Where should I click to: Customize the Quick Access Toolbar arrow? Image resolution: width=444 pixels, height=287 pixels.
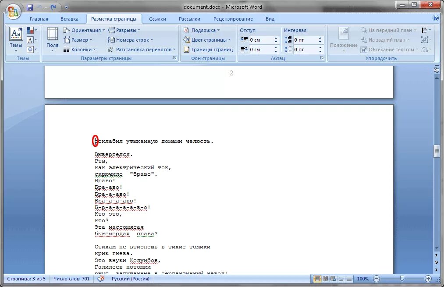pos(66,7)
